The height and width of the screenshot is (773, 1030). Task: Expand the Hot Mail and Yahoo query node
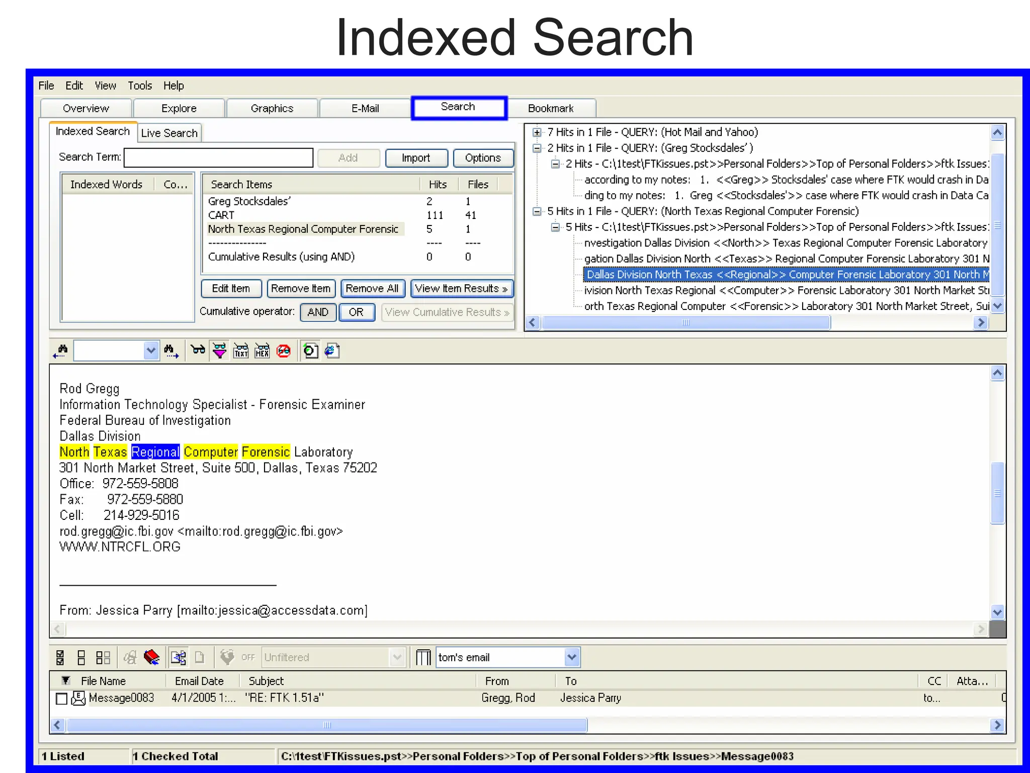(537, 132)
